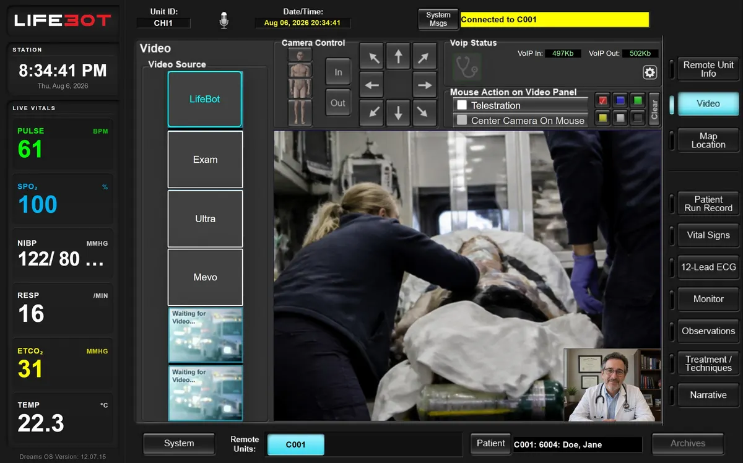This screenshot has height=463, width=743.
Task: Move the camera diagonally down-right
Action: 424,112
